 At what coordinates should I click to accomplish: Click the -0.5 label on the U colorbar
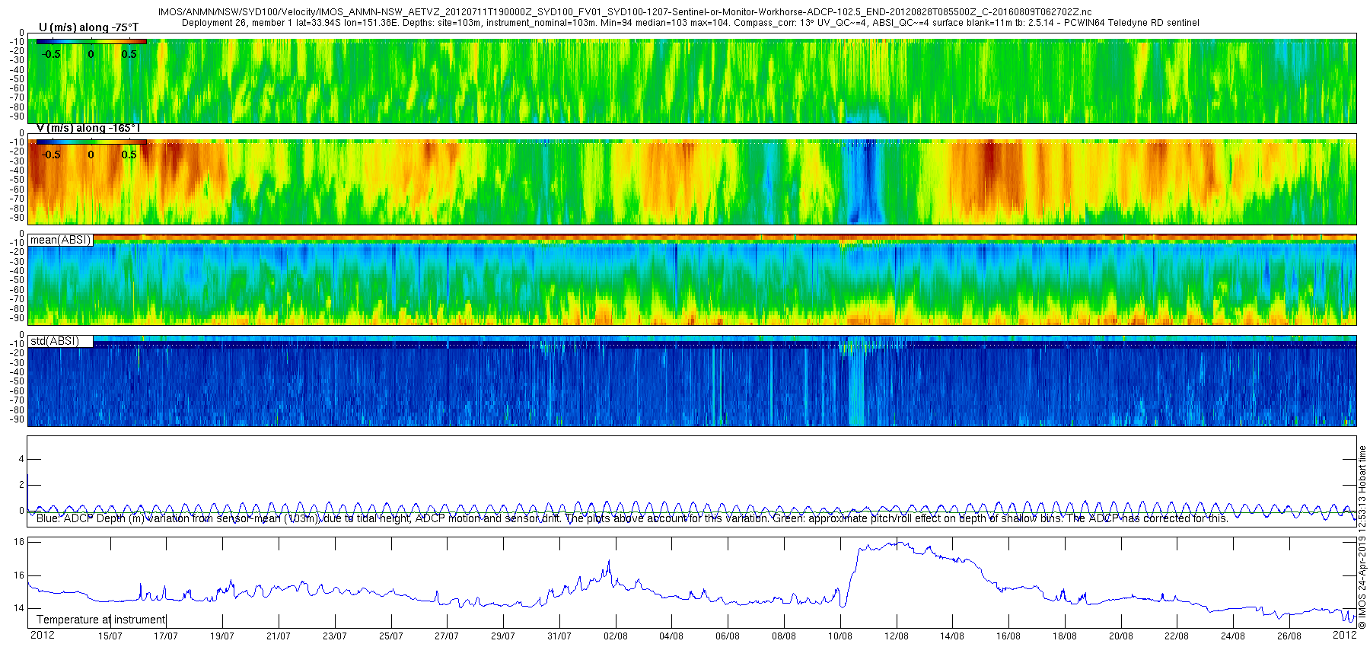coord(51,54)
